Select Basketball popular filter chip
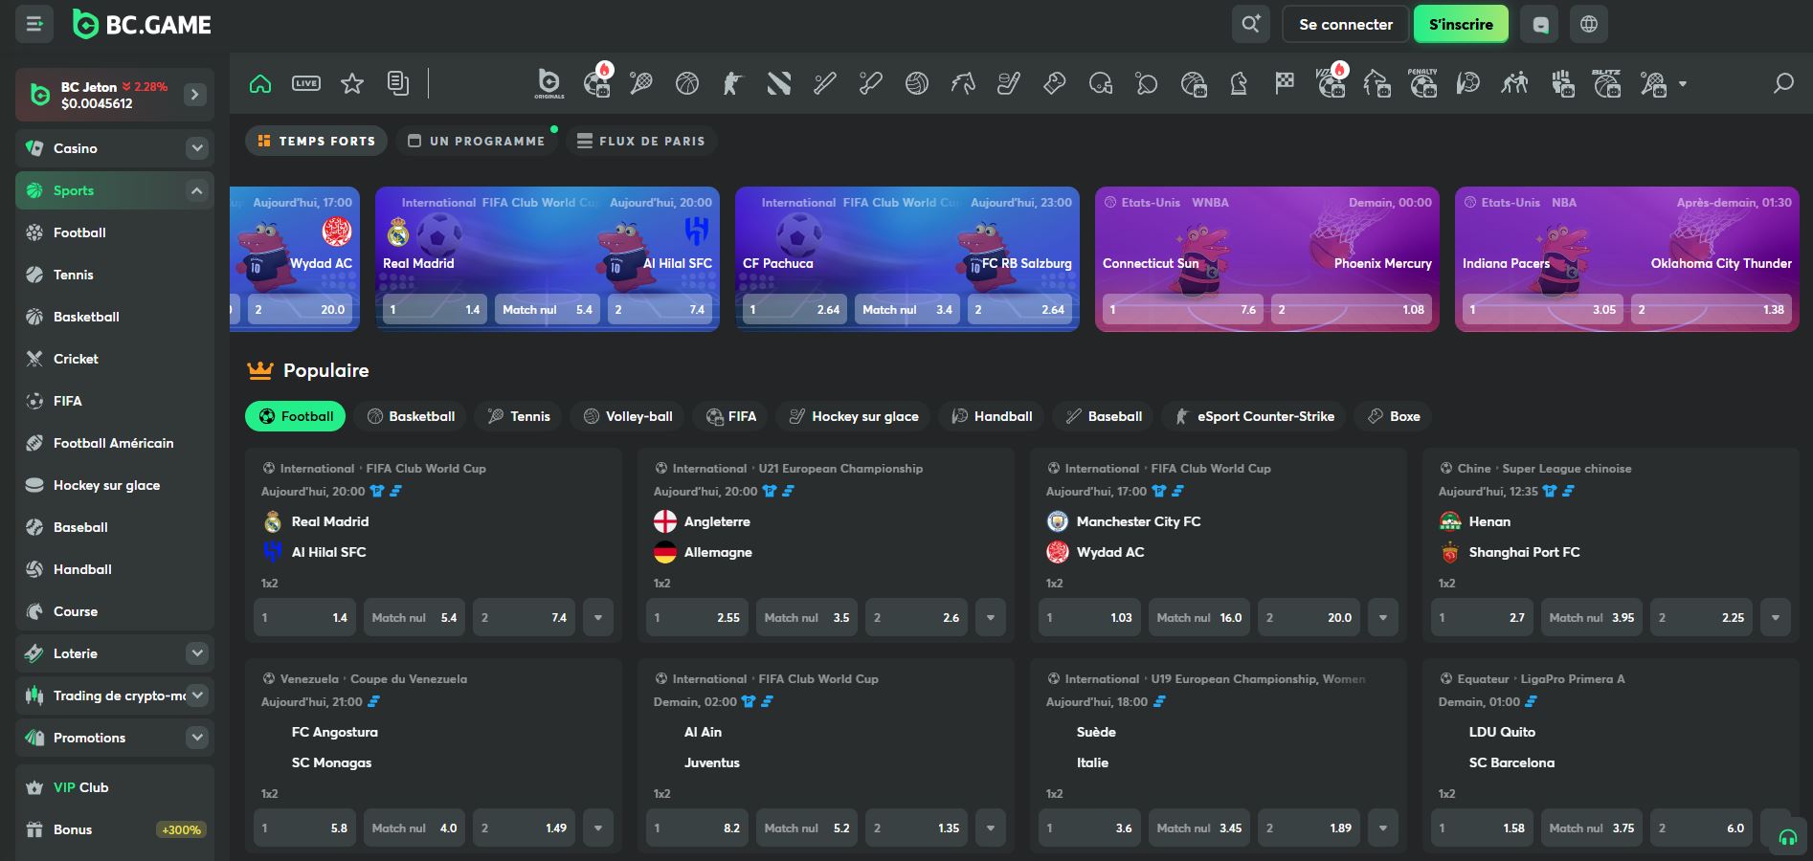This screenshot has width=1813, height=861. click(x=411, y=416)
